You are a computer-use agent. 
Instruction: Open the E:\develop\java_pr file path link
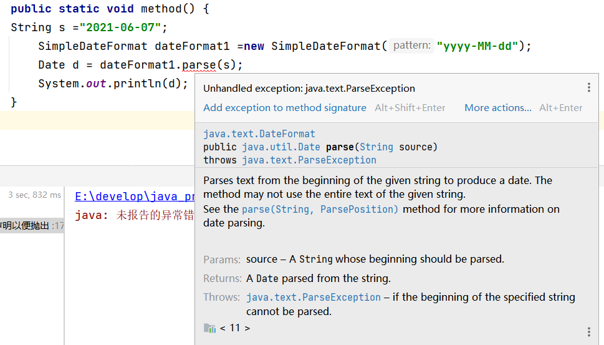[135, 197]
